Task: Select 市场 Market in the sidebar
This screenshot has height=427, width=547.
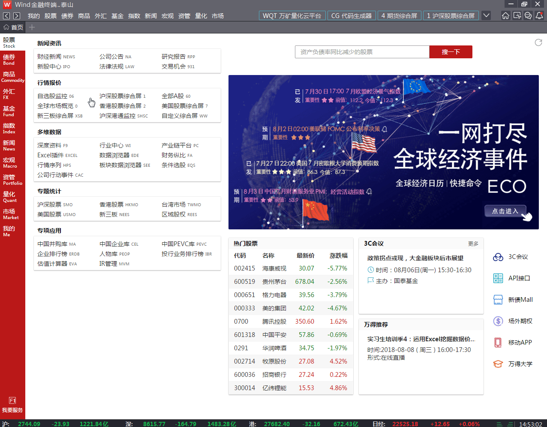Action: click(x=12, y=214)
